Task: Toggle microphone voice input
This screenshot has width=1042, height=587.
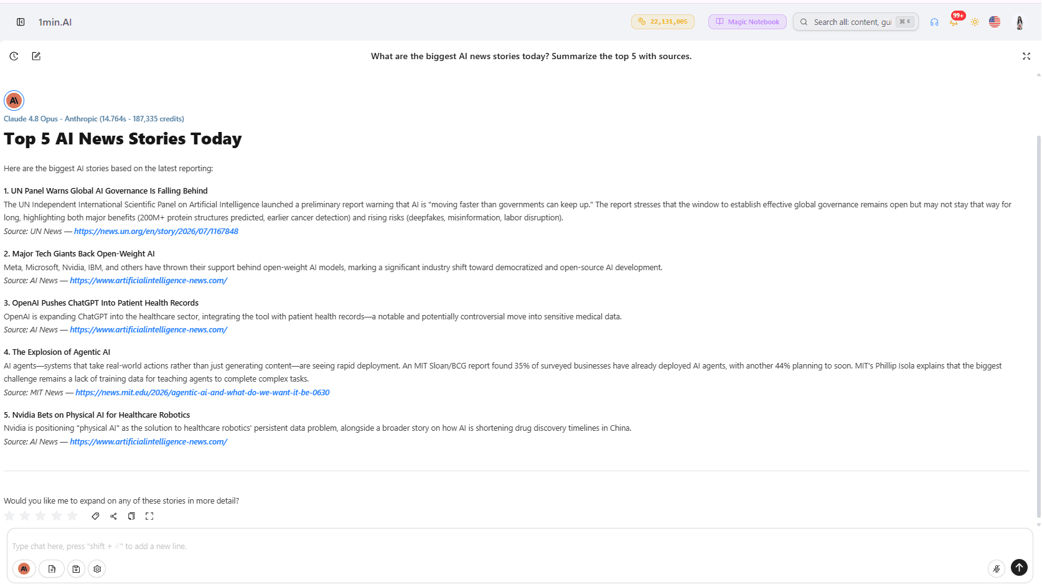Action: tap(997, 568)
